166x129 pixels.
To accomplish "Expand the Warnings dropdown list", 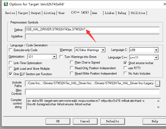I will [x=103, y=50].
